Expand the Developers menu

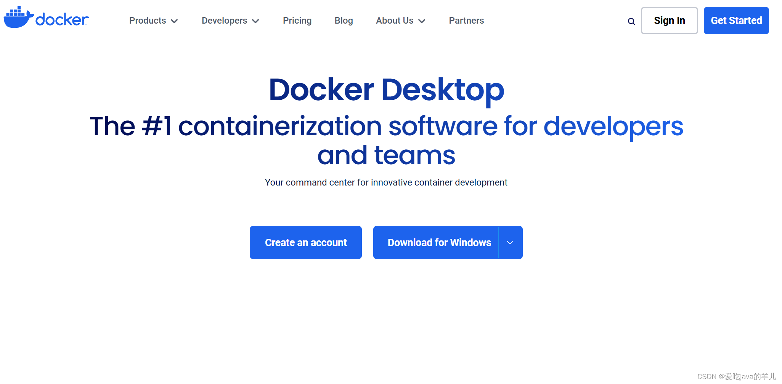click(x=230, y=21)
